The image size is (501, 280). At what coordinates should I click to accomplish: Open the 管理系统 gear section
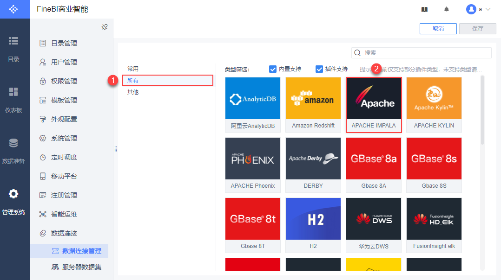[x=13, y=202]
